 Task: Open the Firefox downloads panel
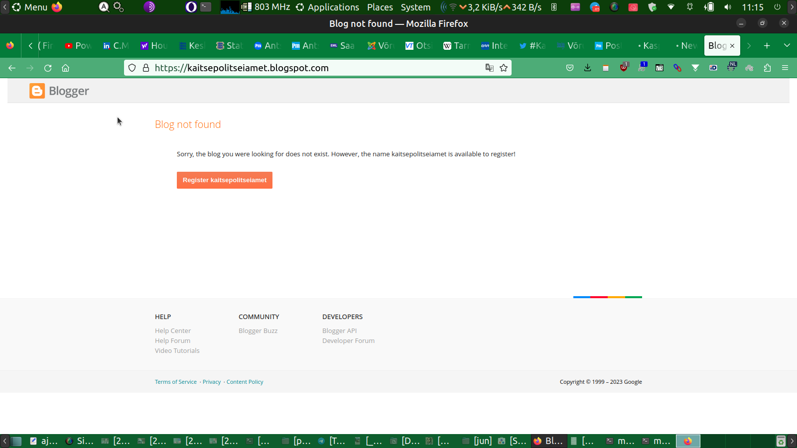[x=588, y=68]
